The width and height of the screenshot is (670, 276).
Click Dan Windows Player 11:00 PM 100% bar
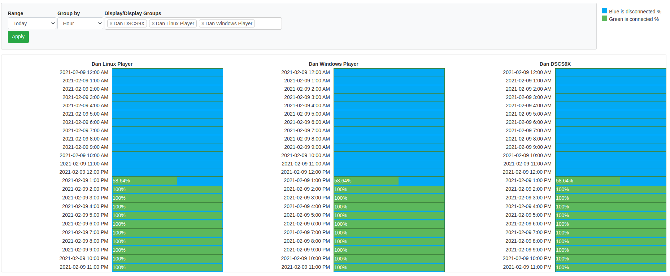(x=389, y=267)
